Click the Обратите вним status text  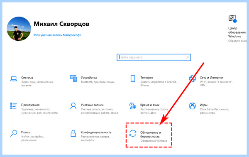(237, 41)
